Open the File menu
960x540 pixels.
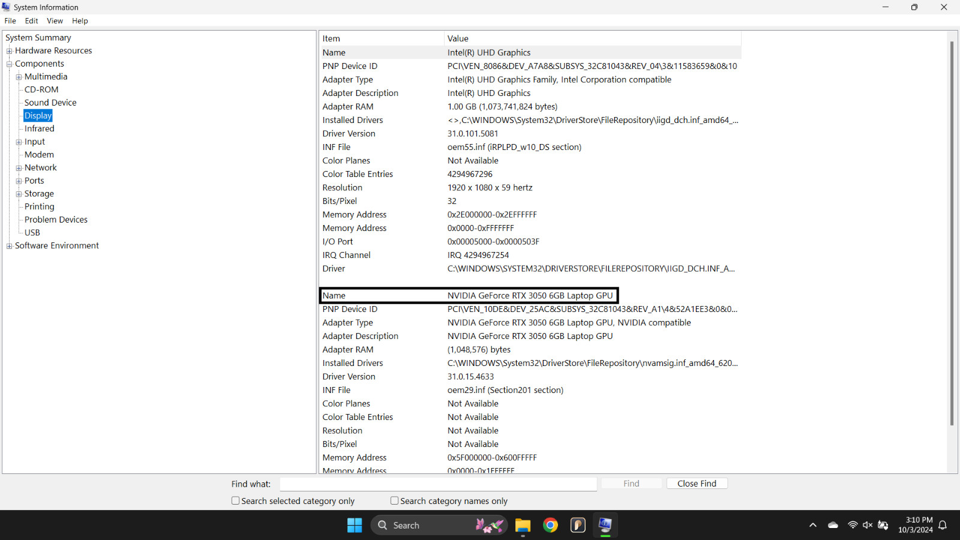coord(10,21)
